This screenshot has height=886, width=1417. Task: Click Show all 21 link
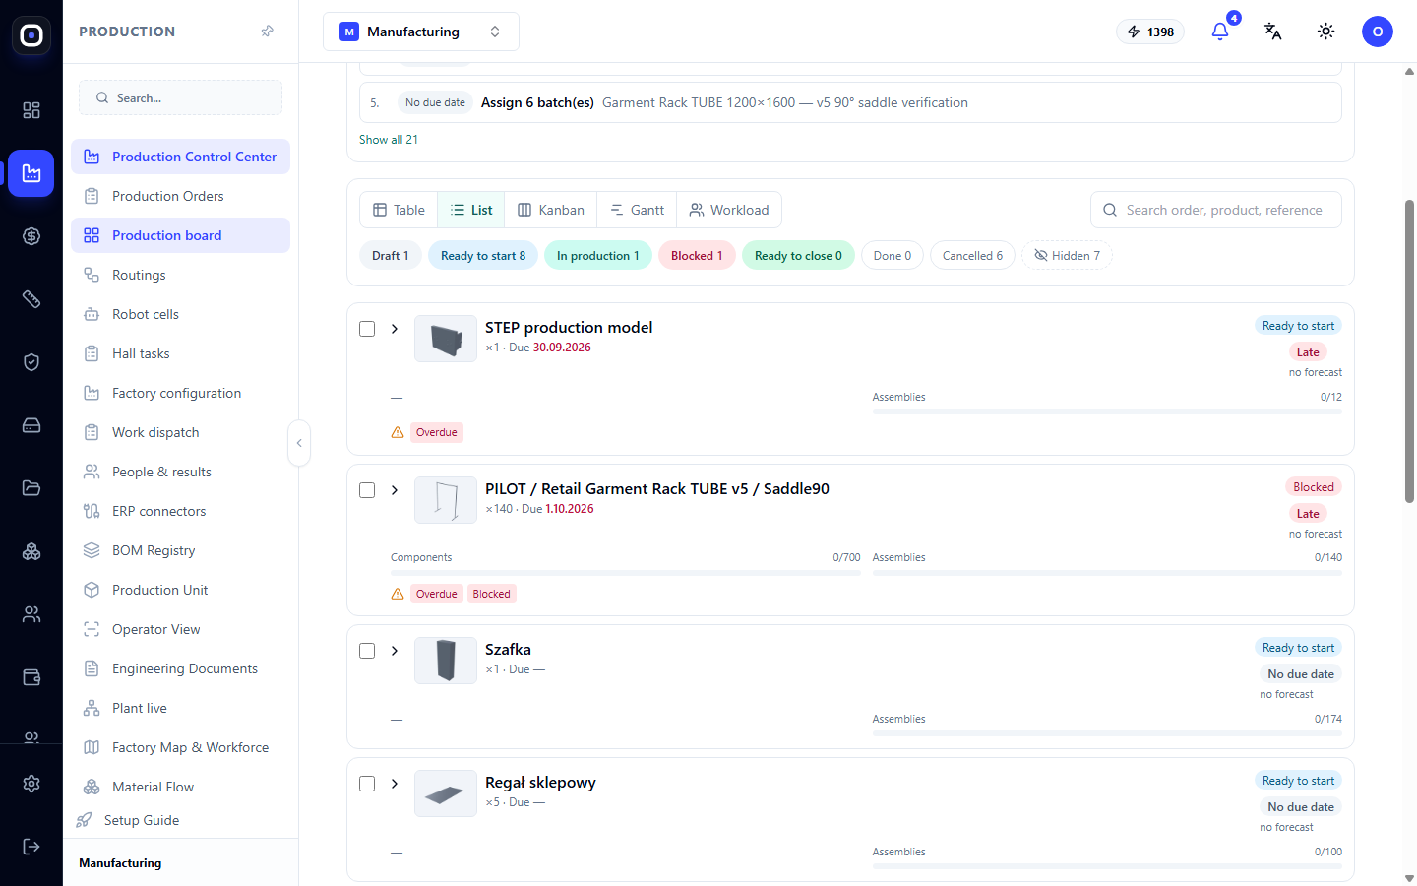click(x=389, y=140)
